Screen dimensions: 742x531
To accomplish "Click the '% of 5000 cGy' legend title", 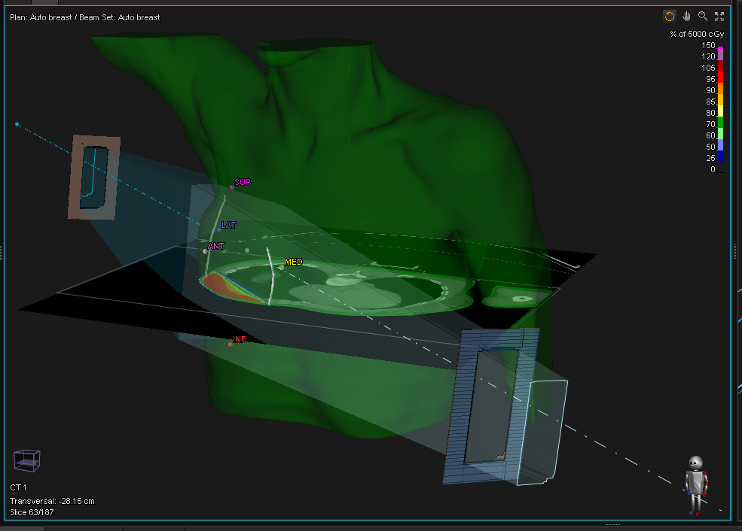I will point(697,34).
